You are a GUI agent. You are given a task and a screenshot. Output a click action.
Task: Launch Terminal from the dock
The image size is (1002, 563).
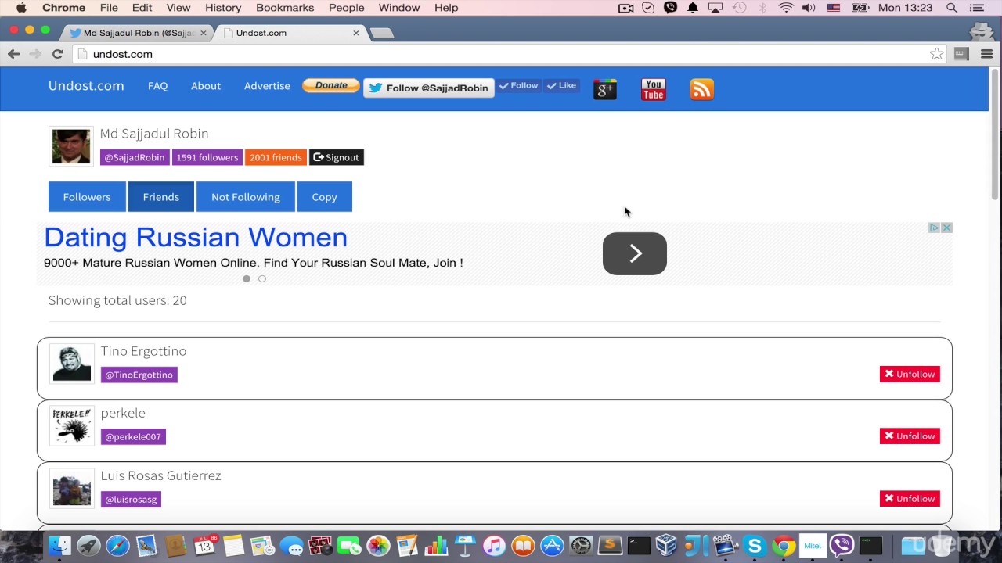click(639, 545)
